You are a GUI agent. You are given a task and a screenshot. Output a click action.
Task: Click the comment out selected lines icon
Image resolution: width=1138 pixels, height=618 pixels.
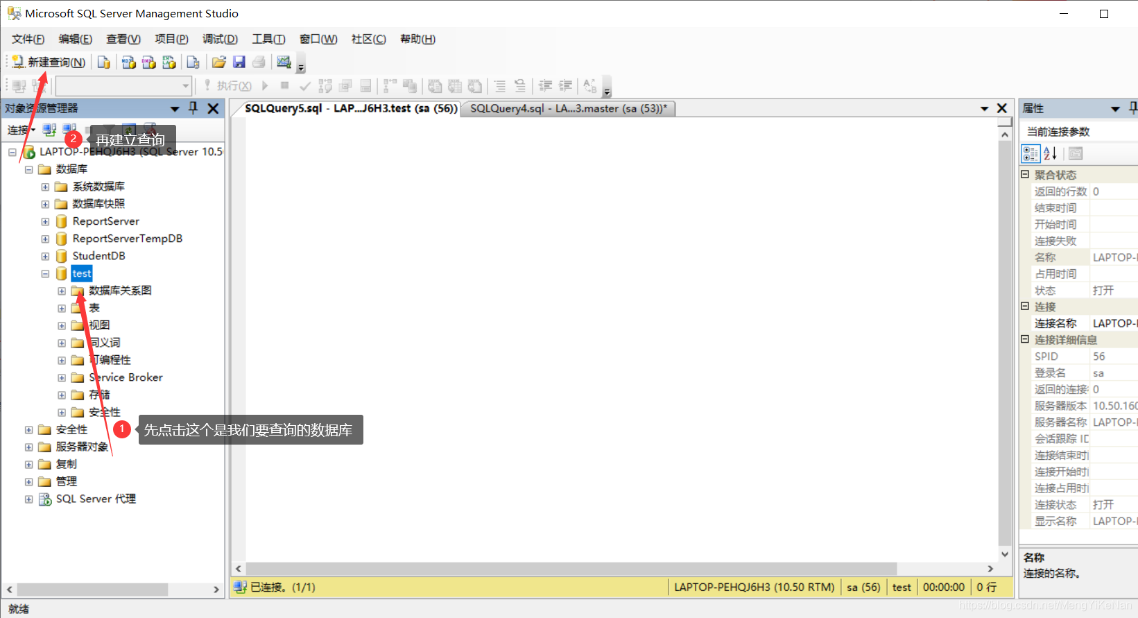[x=499, y=86]
